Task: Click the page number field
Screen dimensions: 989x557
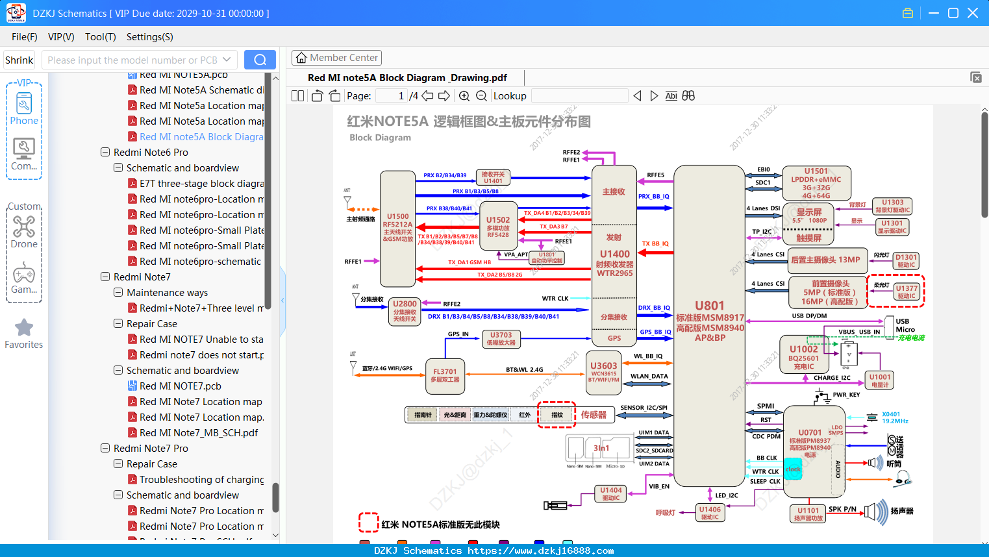Action: [392, 96]
